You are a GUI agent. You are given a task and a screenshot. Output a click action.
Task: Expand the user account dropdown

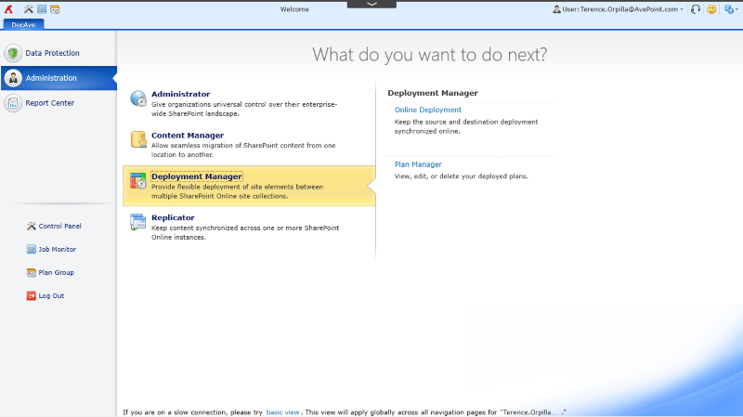(682, 9)
